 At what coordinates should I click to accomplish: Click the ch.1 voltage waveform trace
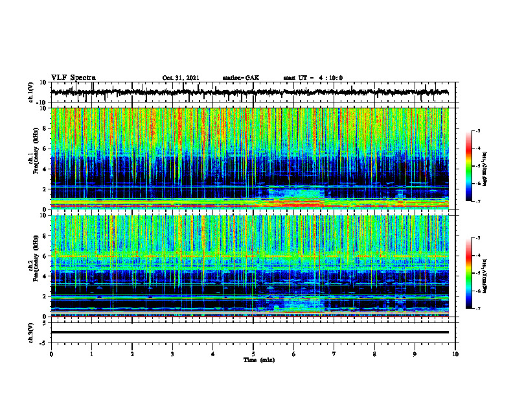pyautogui.click(x=250, y=92)
